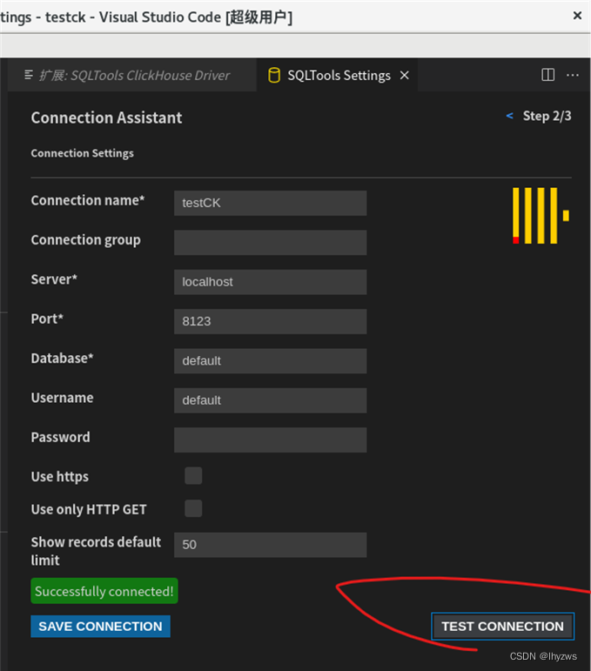Click the Server* label
Screen dimensions: 591x671
pos(54,279)
